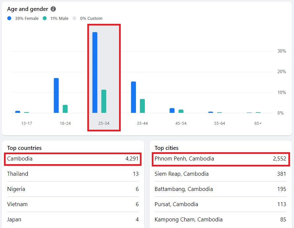Click the male bar for ages 45-54
294x228 pixels.
pyautogui.click(x=181, y=111)
